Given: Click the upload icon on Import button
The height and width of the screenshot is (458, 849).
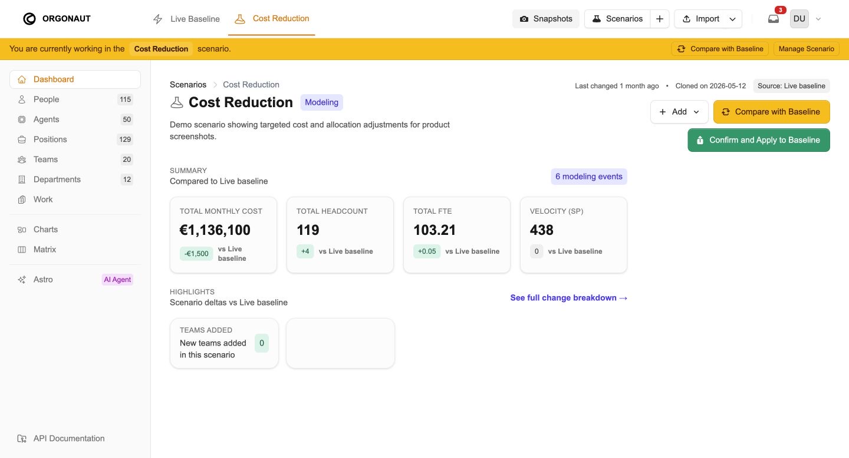Looking at the screenshot, I should pos(686,19).
